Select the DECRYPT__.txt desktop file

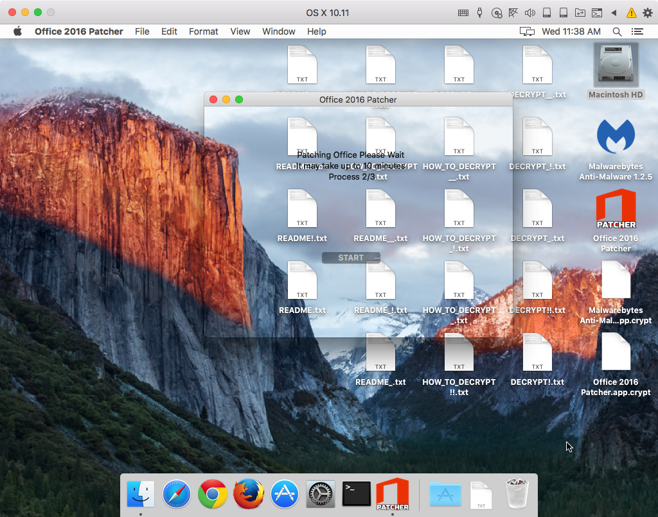[537, 71]
